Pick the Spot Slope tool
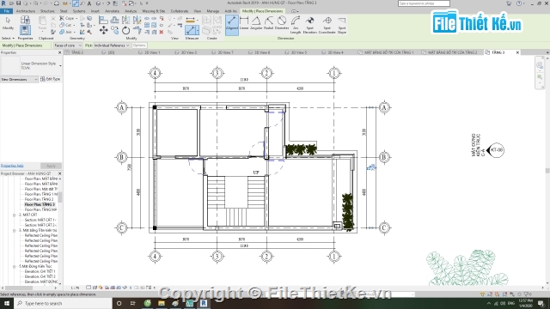This screenshot has width=550, height=309. [x=342, y=25]
